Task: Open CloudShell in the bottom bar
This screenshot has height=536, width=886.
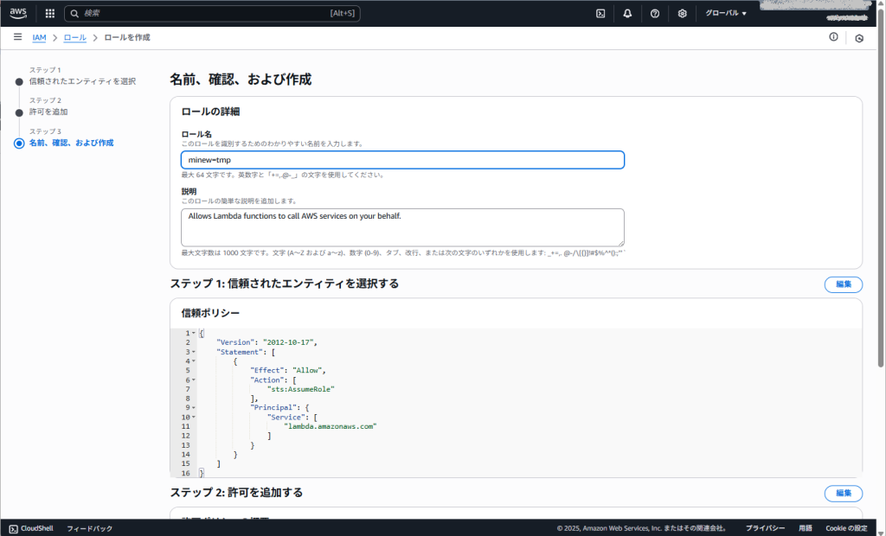Action: tap(33, 528)
